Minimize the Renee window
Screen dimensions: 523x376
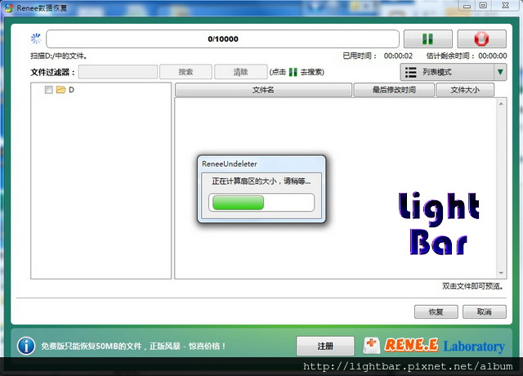point(467,6)
